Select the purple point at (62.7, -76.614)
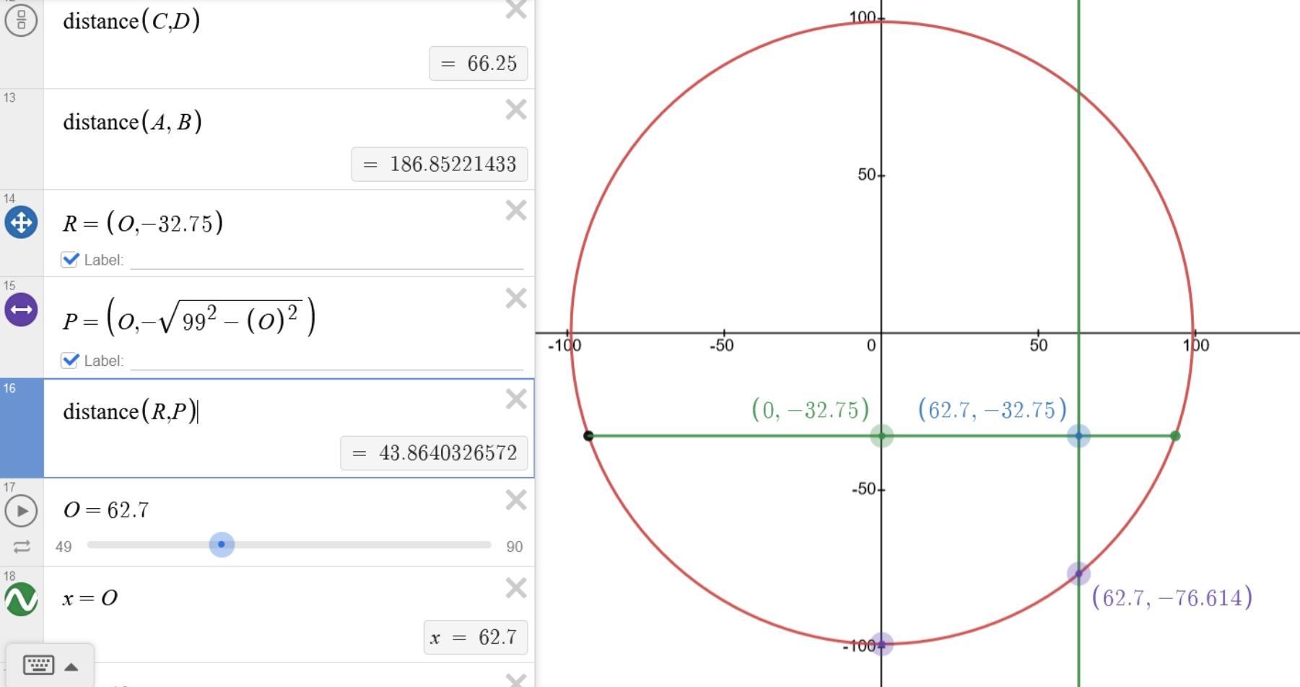The height and width of the screenshot is (687, 1300). (1078, 574)
